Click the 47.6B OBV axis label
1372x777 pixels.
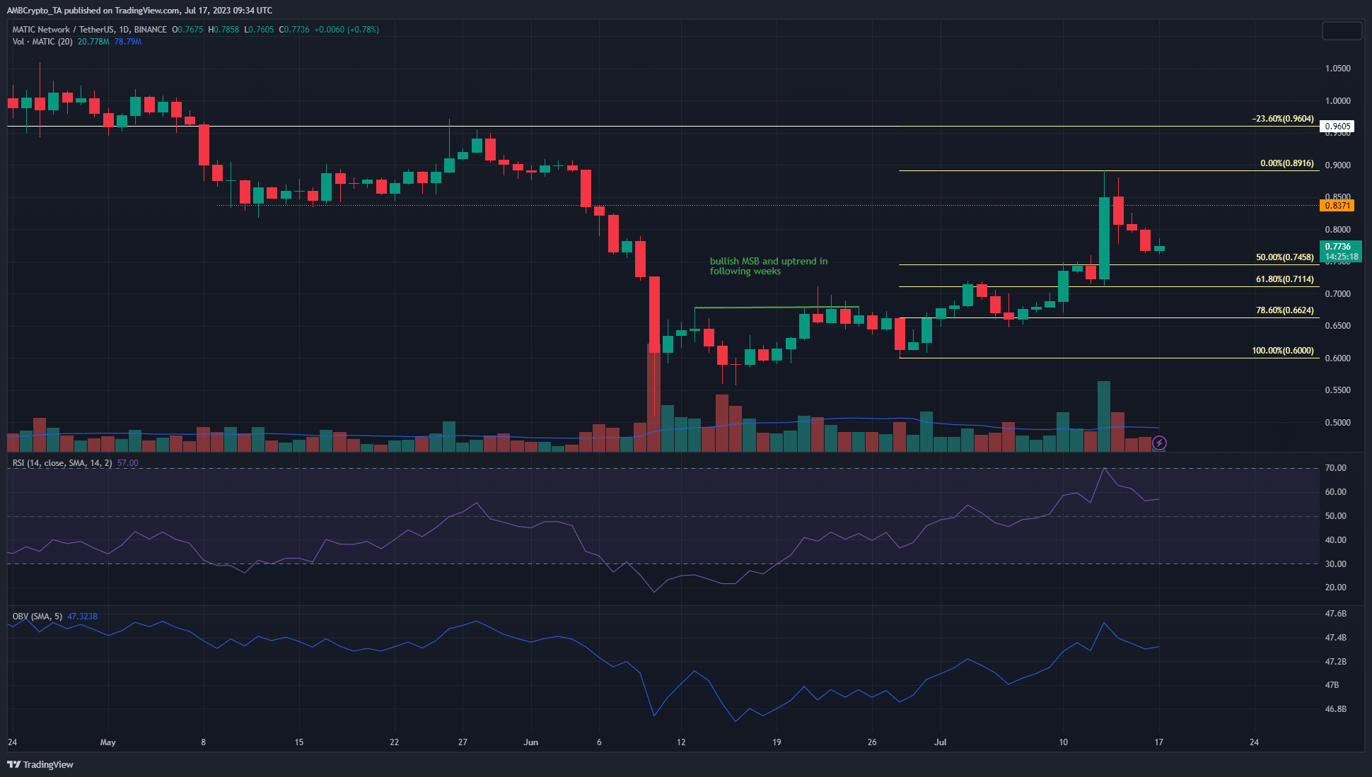(1335, 614)
